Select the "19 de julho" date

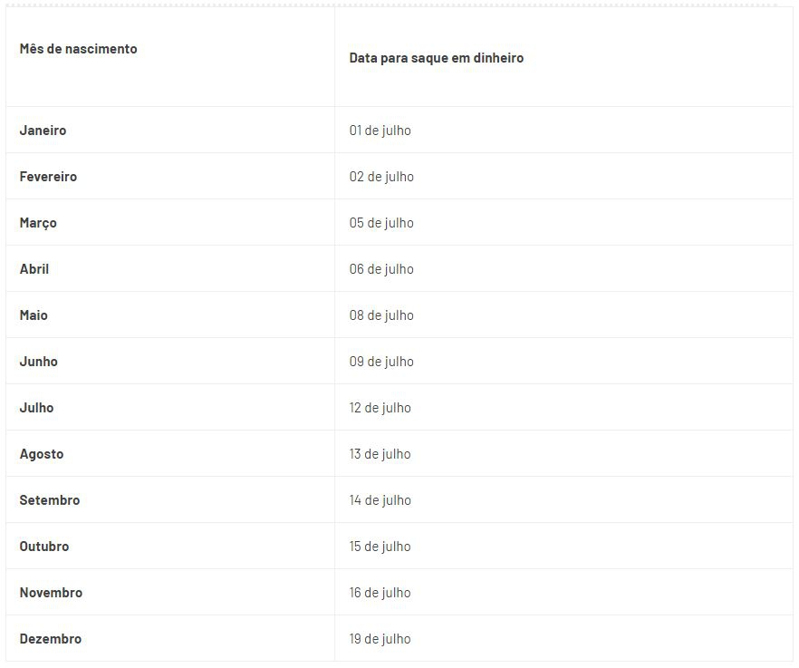coord(380,639)
